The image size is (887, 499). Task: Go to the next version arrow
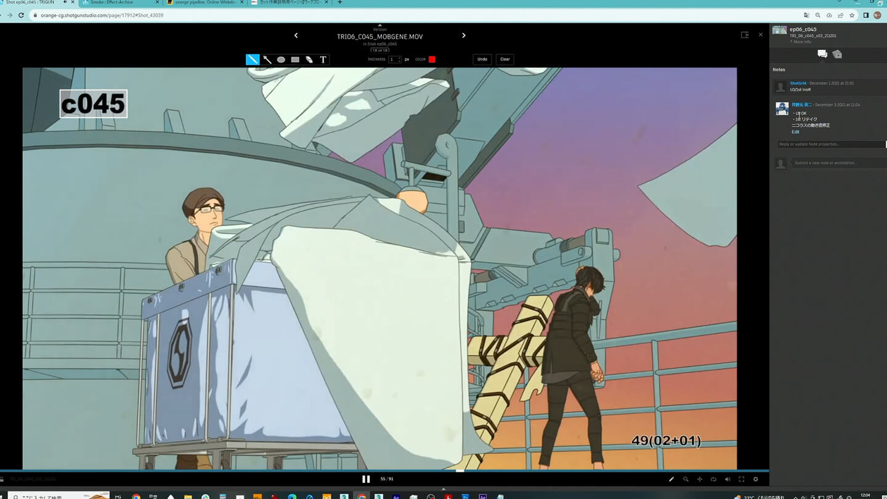point(464,36)
